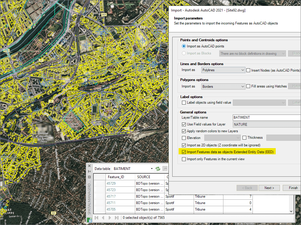Select Feature_ID 45723 cell

pos(120,190)
